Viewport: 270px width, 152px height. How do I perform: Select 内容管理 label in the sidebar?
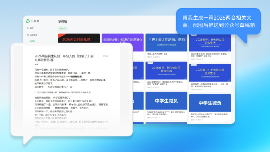click(34, 35)
